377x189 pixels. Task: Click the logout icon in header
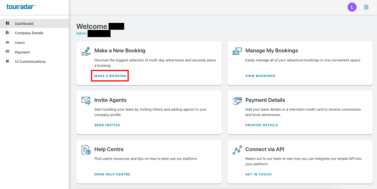pos(366,7)
